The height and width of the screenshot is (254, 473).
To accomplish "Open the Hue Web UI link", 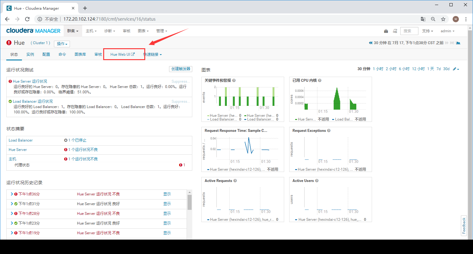I will point(123,54).
